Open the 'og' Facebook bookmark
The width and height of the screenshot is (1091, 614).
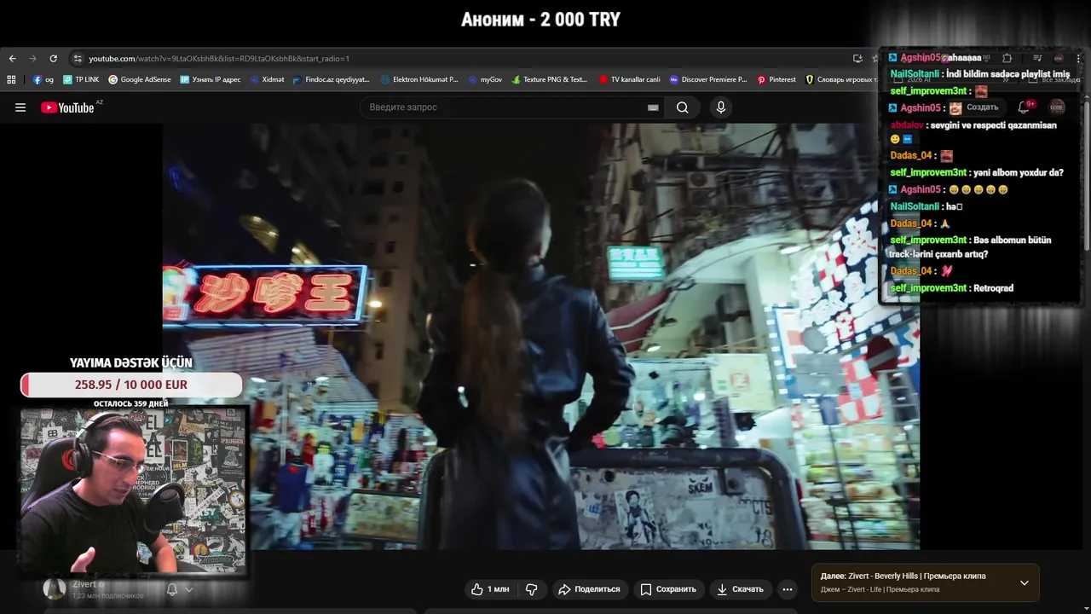(x=43, y=79)
